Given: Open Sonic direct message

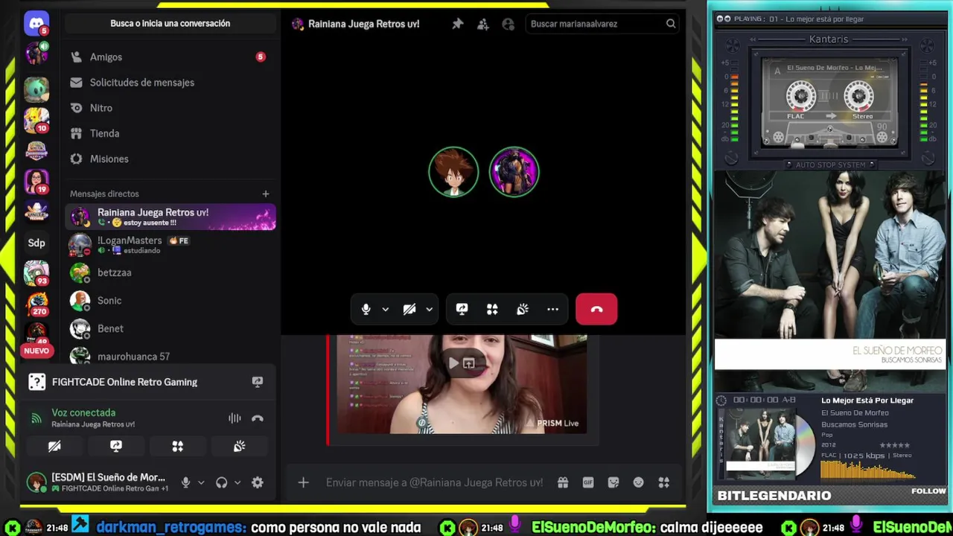Looking at the screenshot, I should (170, 301).
